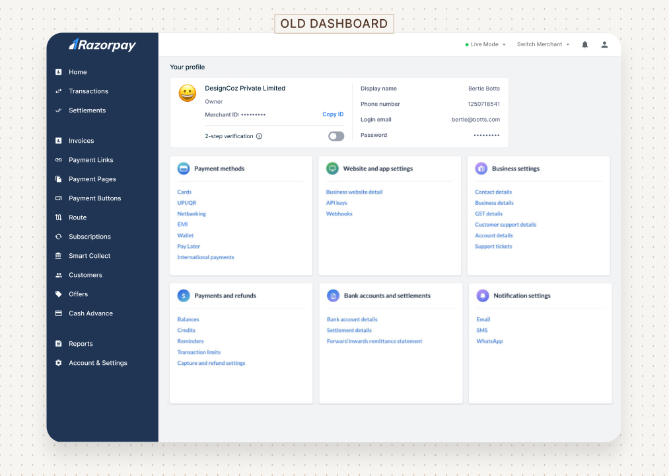The image size is (669, 476).
Task: Open Capture and refund settings link
Action: [211, 363]
